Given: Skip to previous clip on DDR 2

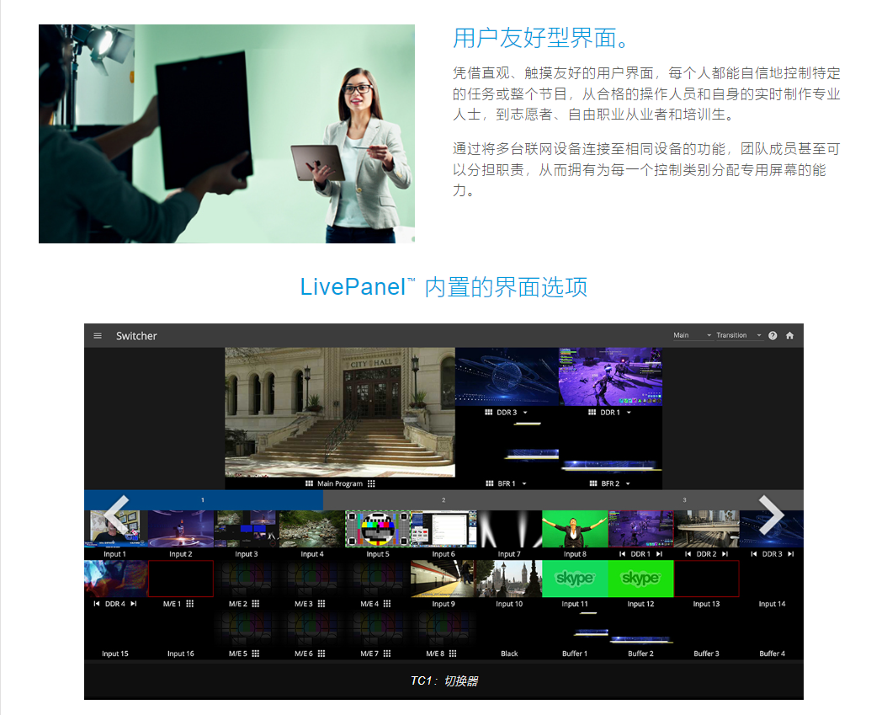Looking at the screenshot, I should [688, 553].
